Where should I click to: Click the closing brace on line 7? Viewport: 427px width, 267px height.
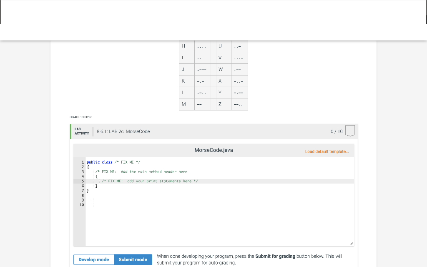coord(87,191)
